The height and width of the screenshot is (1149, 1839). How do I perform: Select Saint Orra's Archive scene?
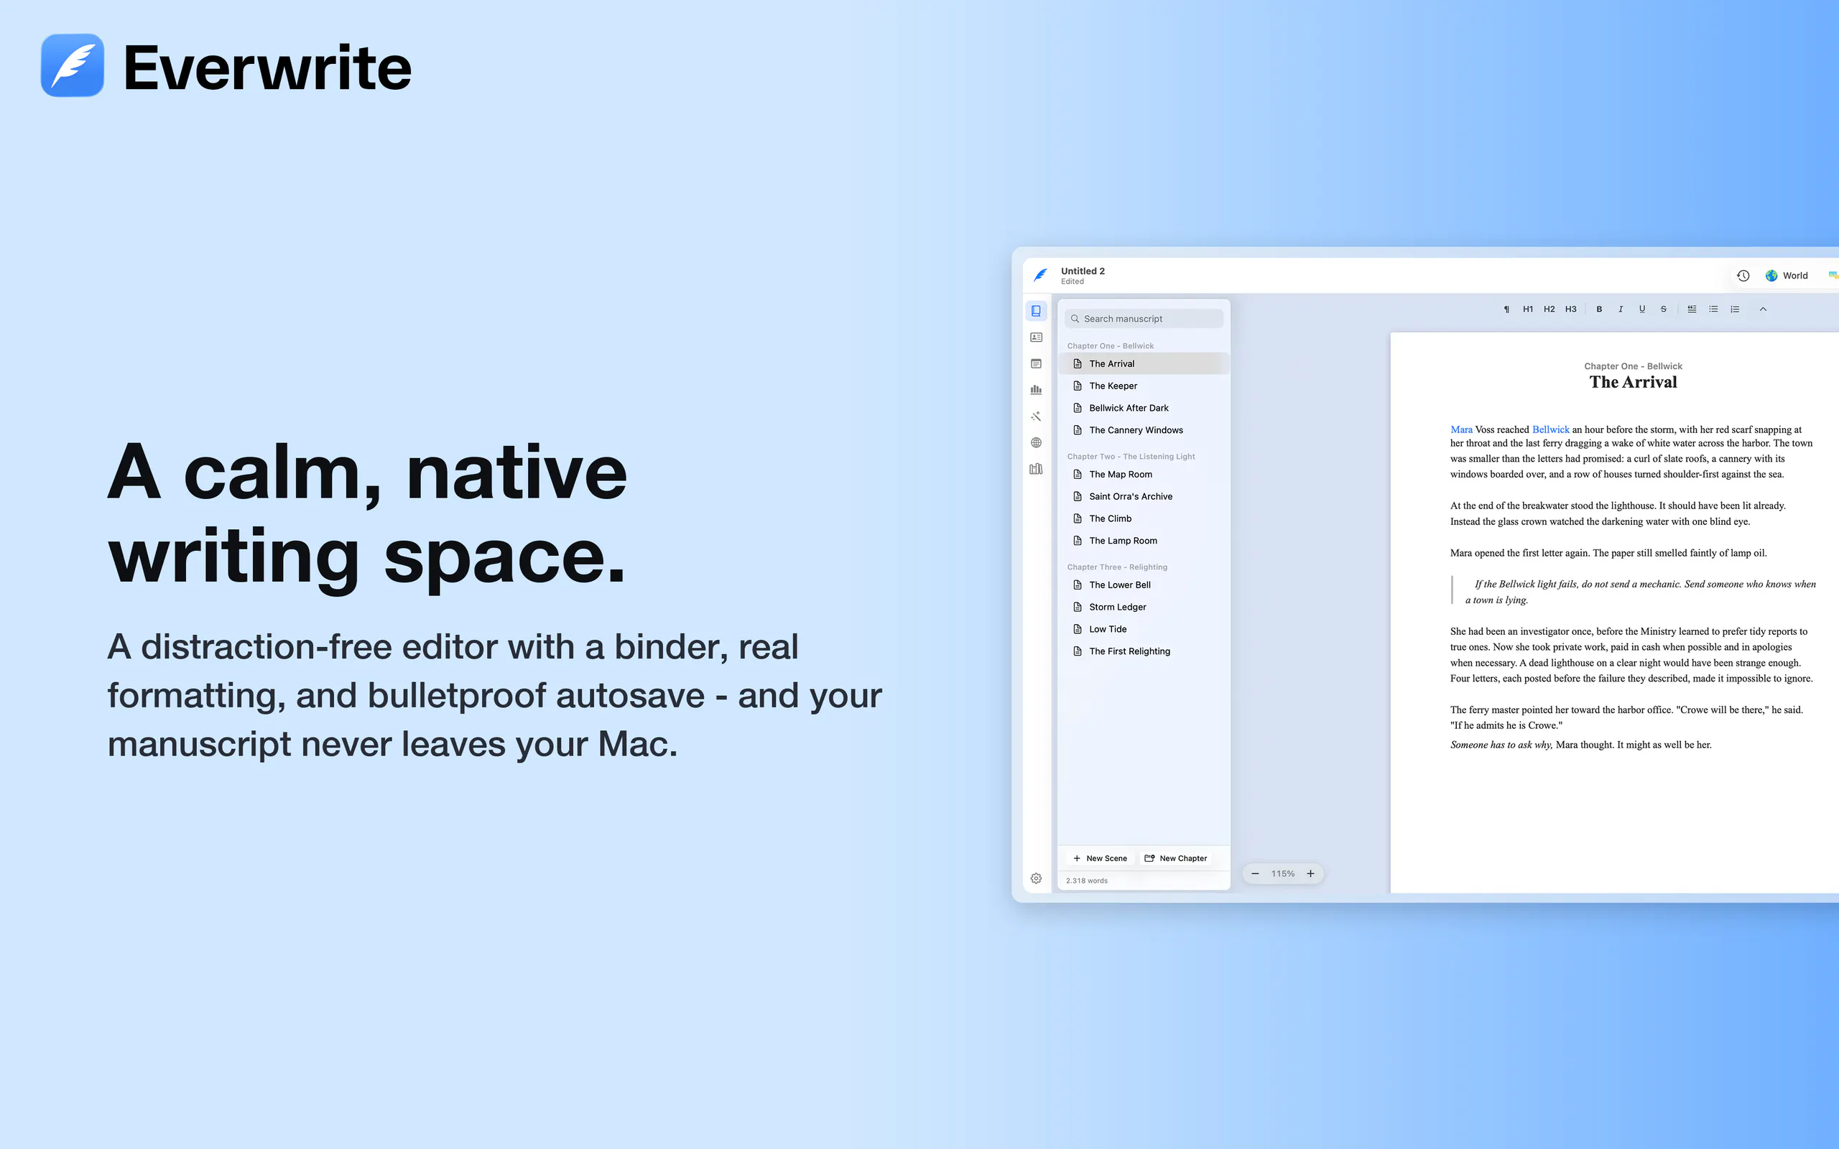click(1144, 496)
